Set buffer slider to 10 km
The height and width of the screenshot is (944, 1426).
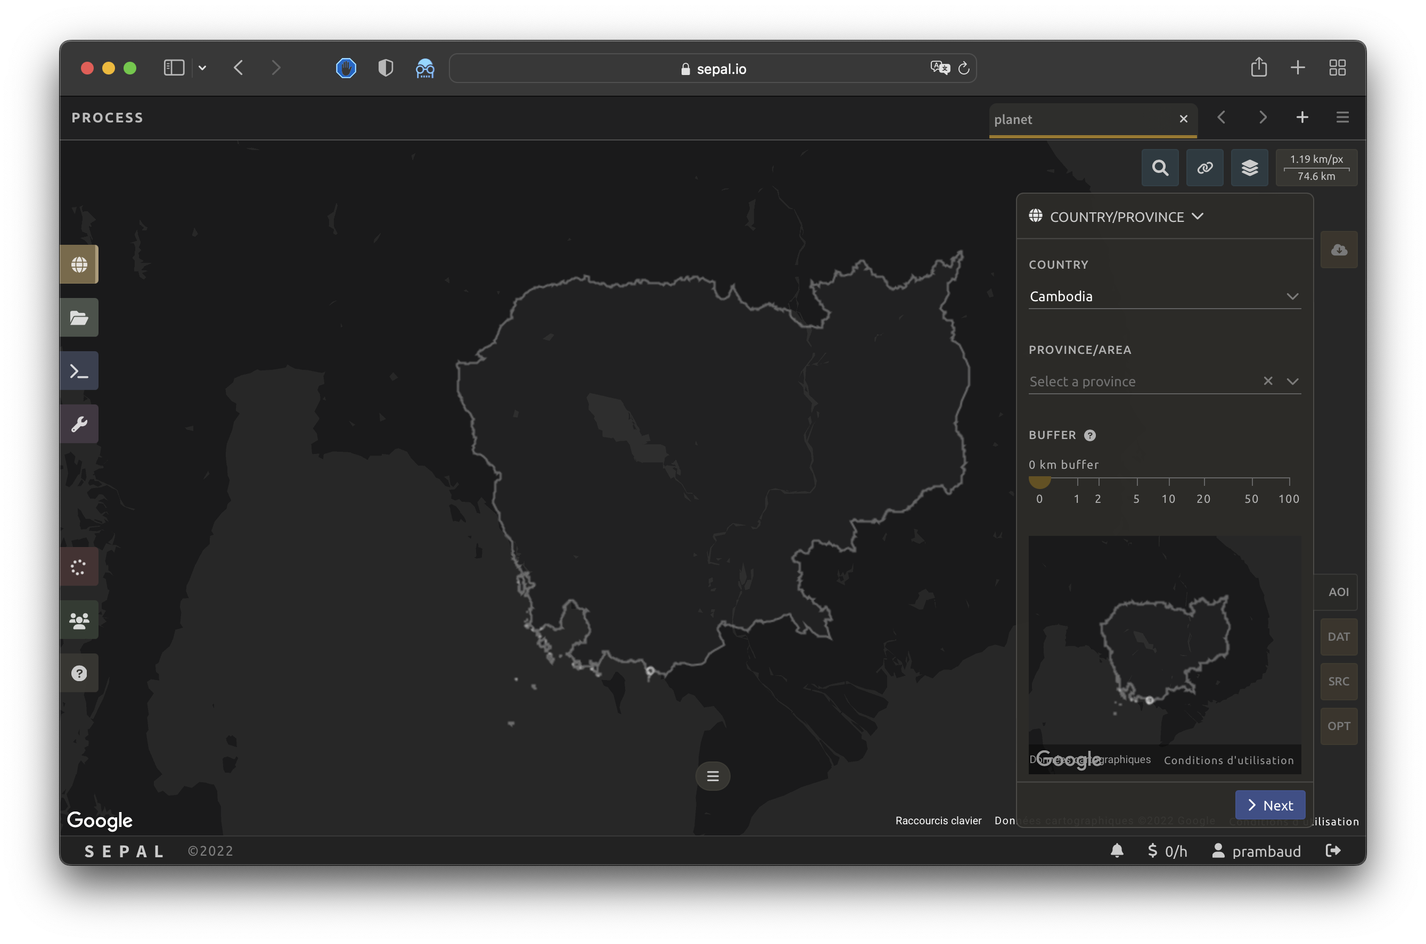coord(1169,481)
